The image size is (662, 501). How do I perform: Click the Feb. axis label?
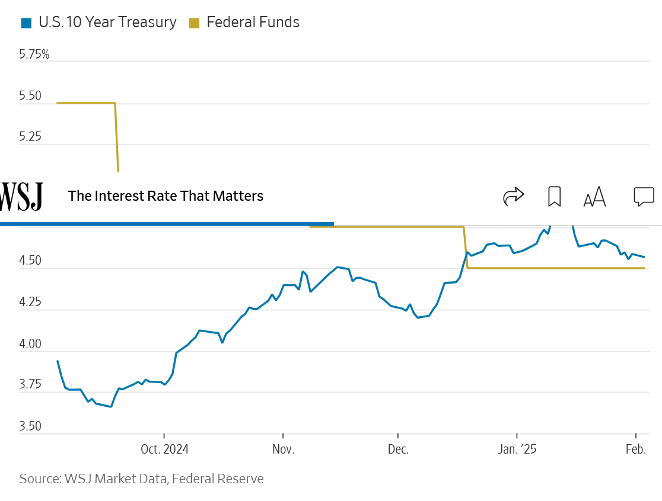635,449
